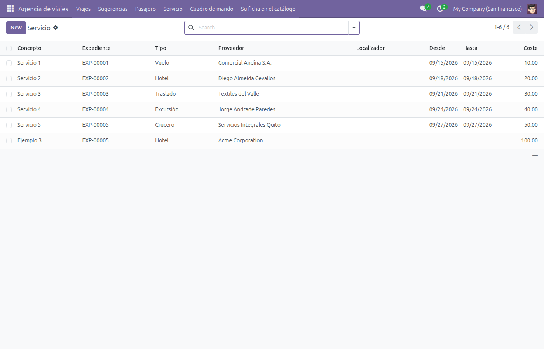Open the activities clock icon

[440, 9]
